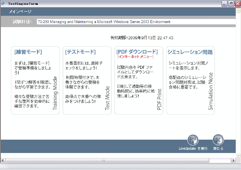This screenshot has width=241, height=170.
Task: Click the 閉じる label
Action: click(x=218, y=149)
